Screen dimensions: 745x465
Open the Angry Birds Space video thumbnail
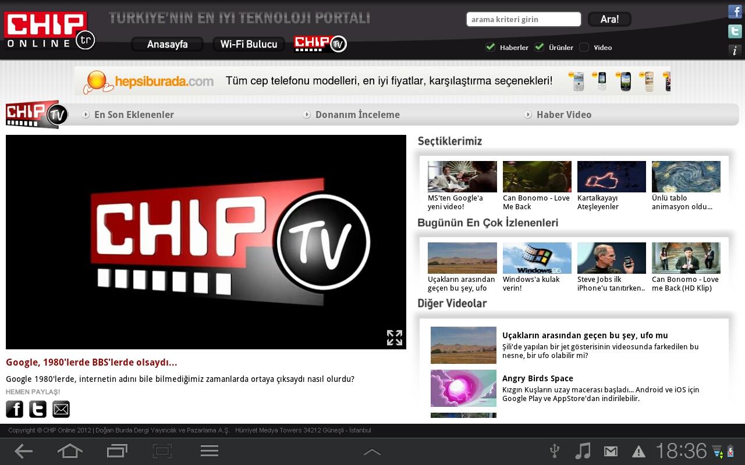(463, 388)
